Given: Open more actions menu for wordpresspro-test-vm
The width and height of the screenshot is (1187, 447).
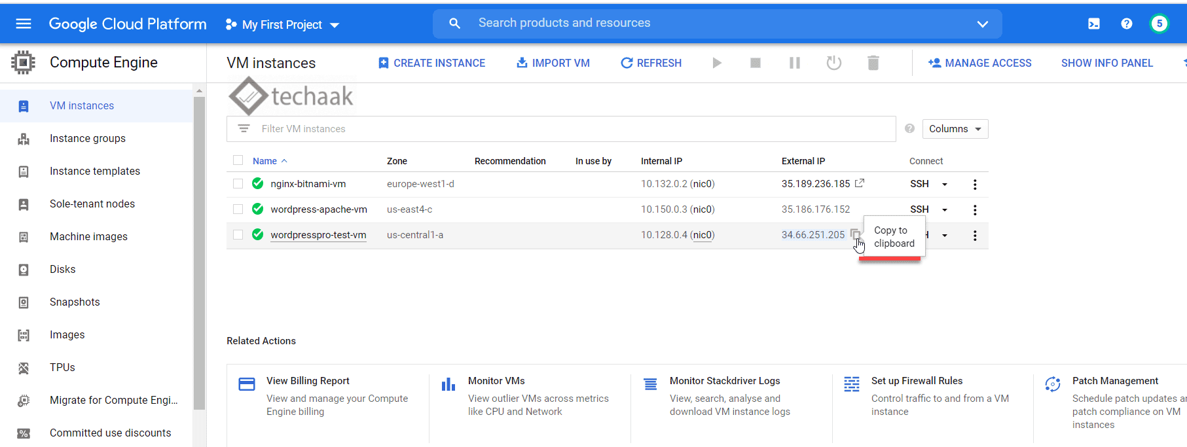Looking at the screenshot, I should coord(975,236).
